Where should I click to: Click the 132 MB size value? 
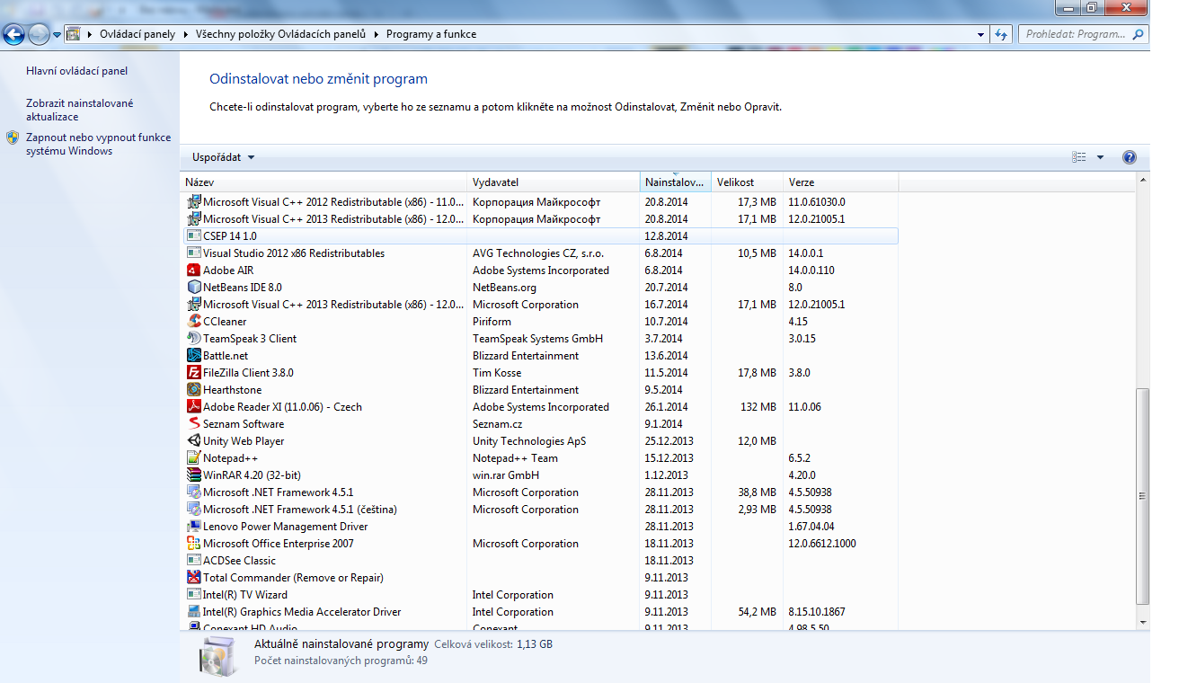tap(758, 407)
